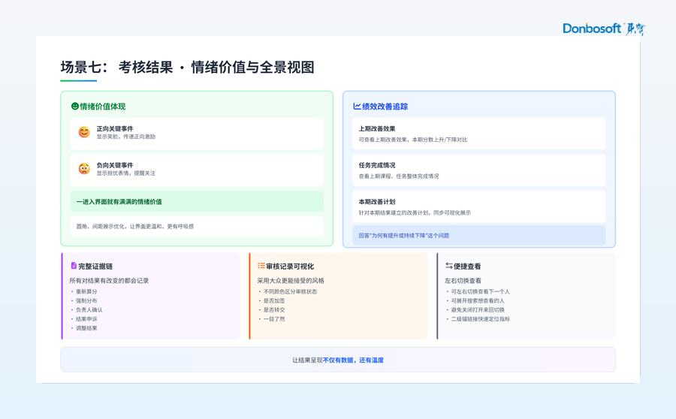
Task: Click the 情绪价值体现 heading
Action: [103, 107]
